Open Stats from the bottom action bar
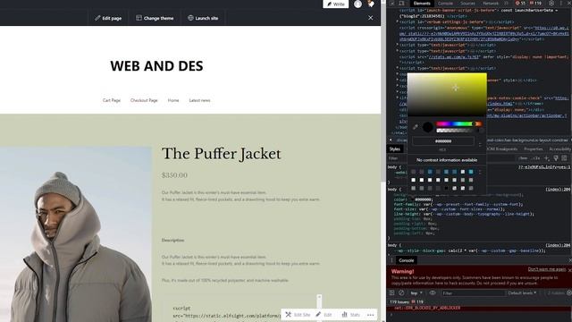The width and height of the screenshot is (572, 322). 351,314
